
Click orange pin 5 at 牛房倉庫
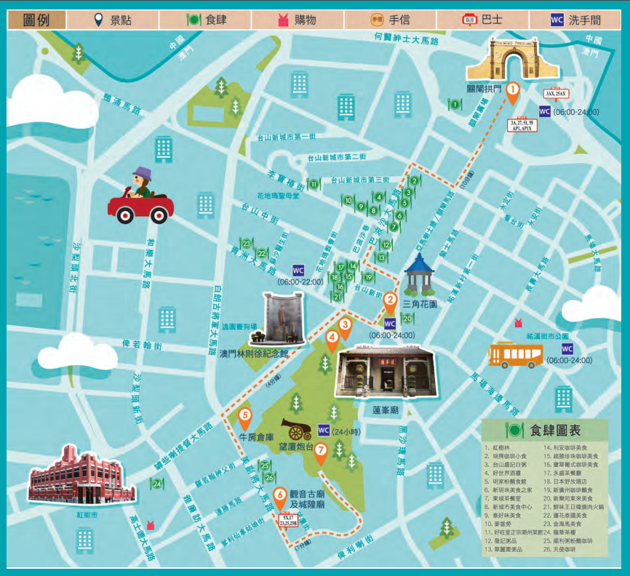click(x=245, y=417)
